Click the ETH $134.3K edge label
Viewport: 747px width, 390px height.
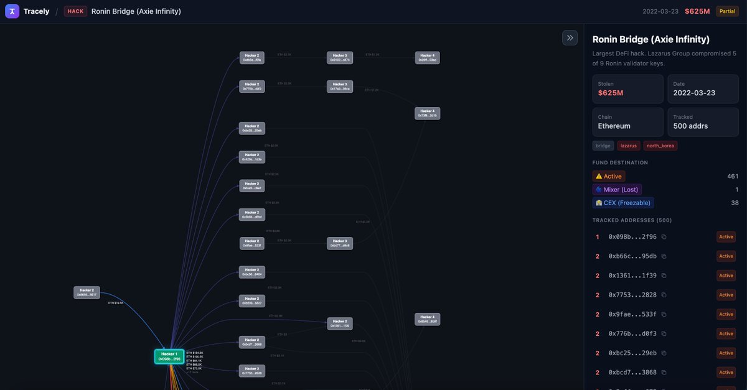[195, 353]
